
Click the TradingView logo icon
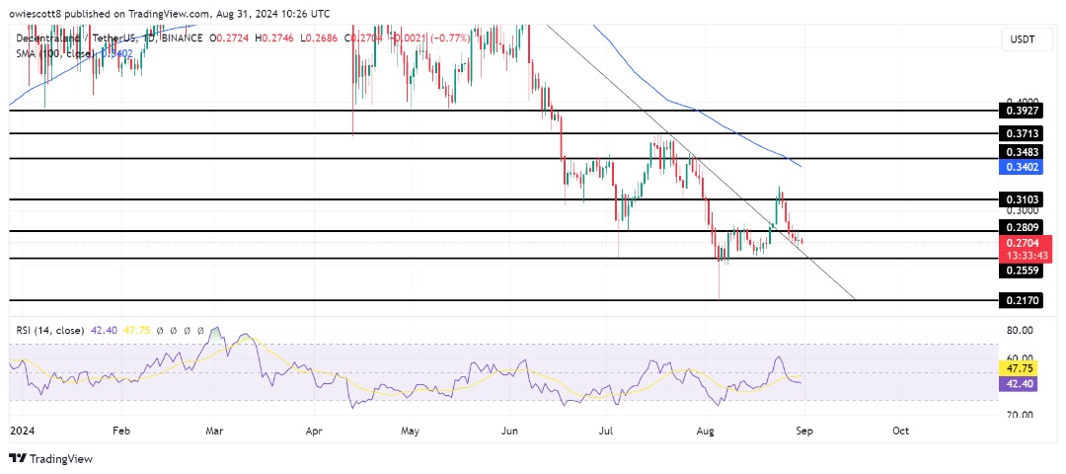pos(18,458)
